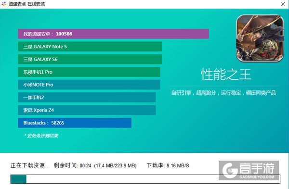Click the download progress bar
The image size is (289, 189).
click(x=145, y=179)
